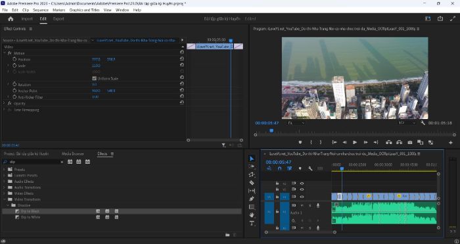Select the Track Select Forward tool
Viewport: 460px width, 244px height.
(x=252, y=166)
